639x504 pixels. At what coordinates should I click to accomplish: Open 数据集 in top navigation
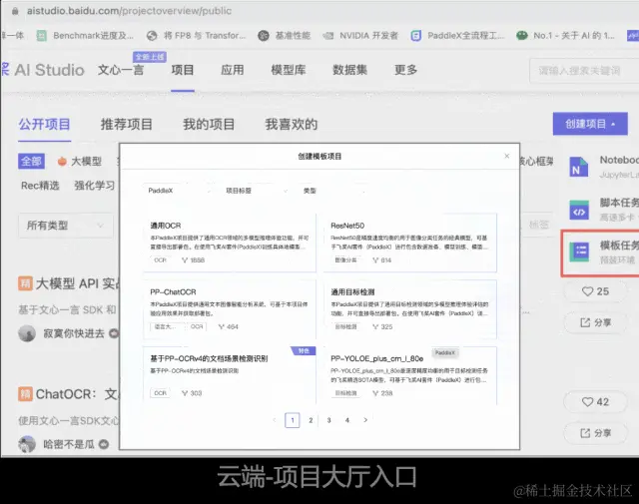click(x=349, y=70)
